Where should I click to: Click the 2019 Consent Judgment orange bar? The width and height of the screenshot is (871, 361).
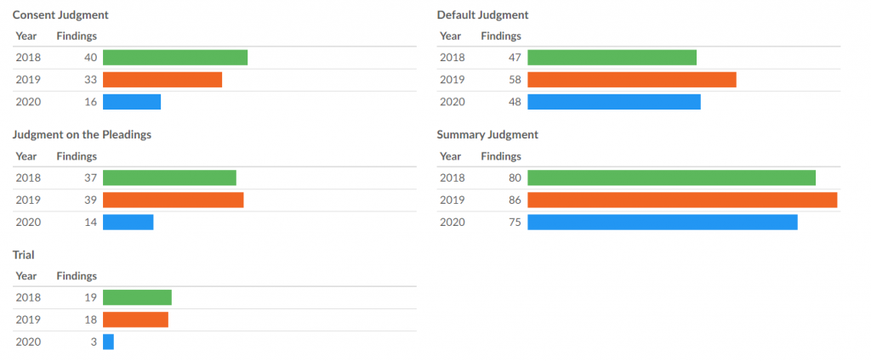point(162,80)
